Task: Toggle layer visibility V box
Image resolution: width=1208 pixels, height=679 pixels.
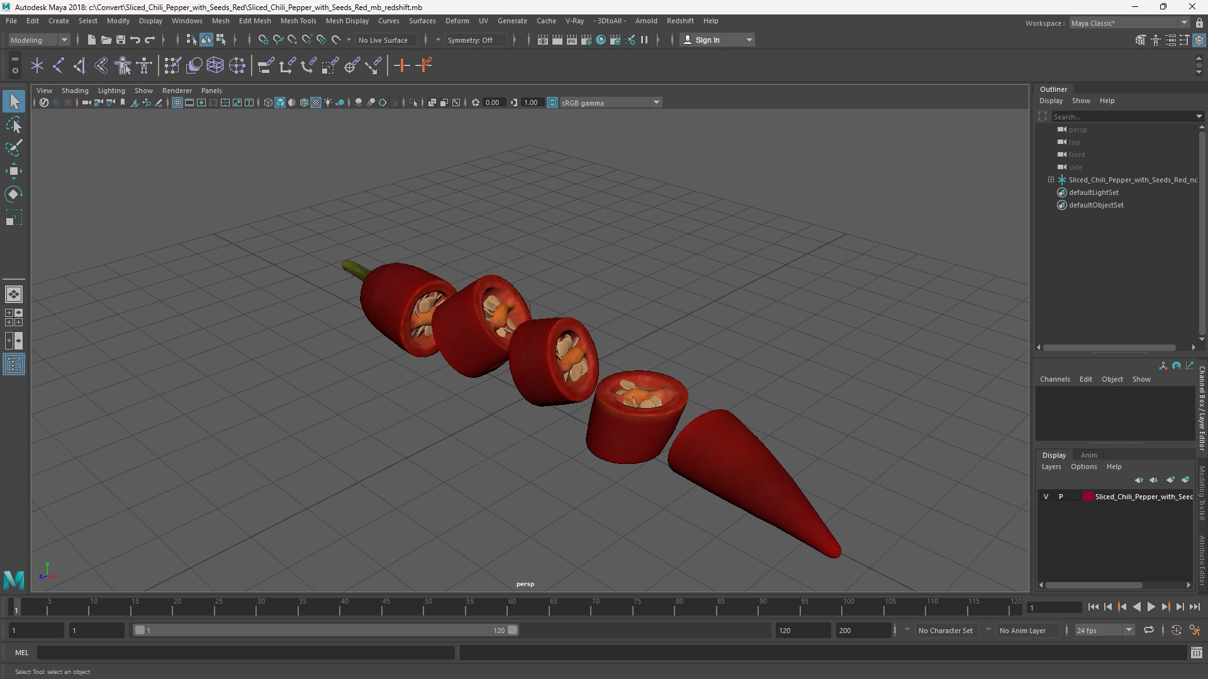Action: point(1046,497)
